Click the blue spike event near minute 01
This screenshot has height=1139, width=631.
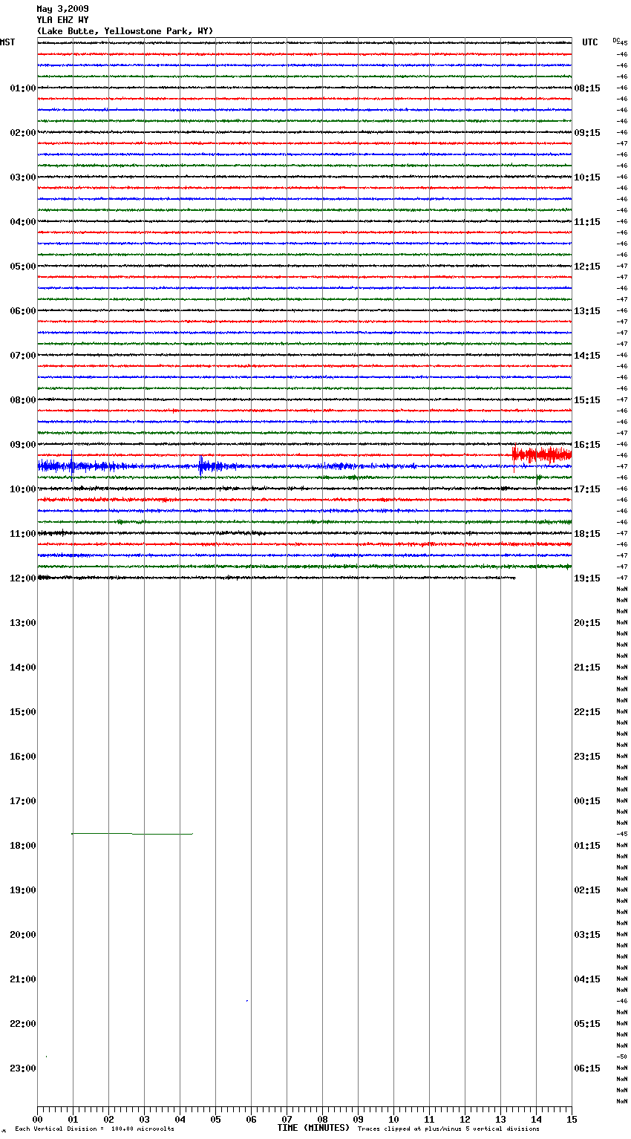[x=72, y=466]
